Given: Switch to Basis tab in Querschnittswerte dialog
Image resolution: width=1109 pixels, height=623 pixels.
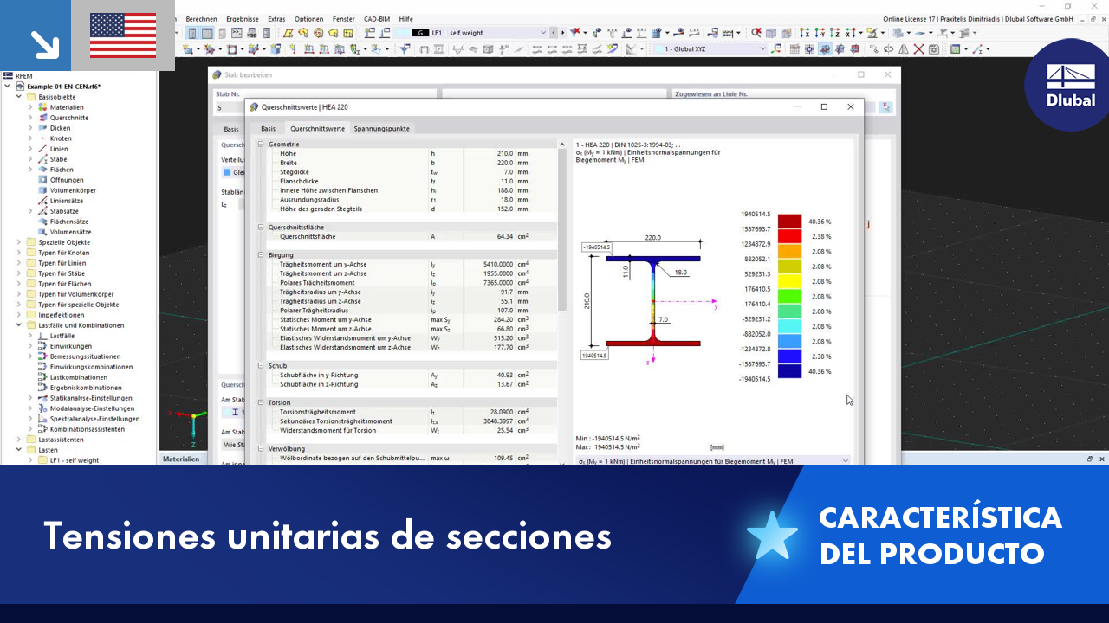Looking at the screenshot, I should click(268, 128).
